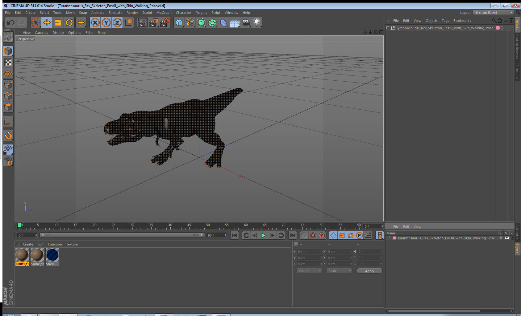This screenshot has width=521, height=316.
Task: Toggle position keyframe recording icon
Action: pyautogui.click(x=333, y=235)
